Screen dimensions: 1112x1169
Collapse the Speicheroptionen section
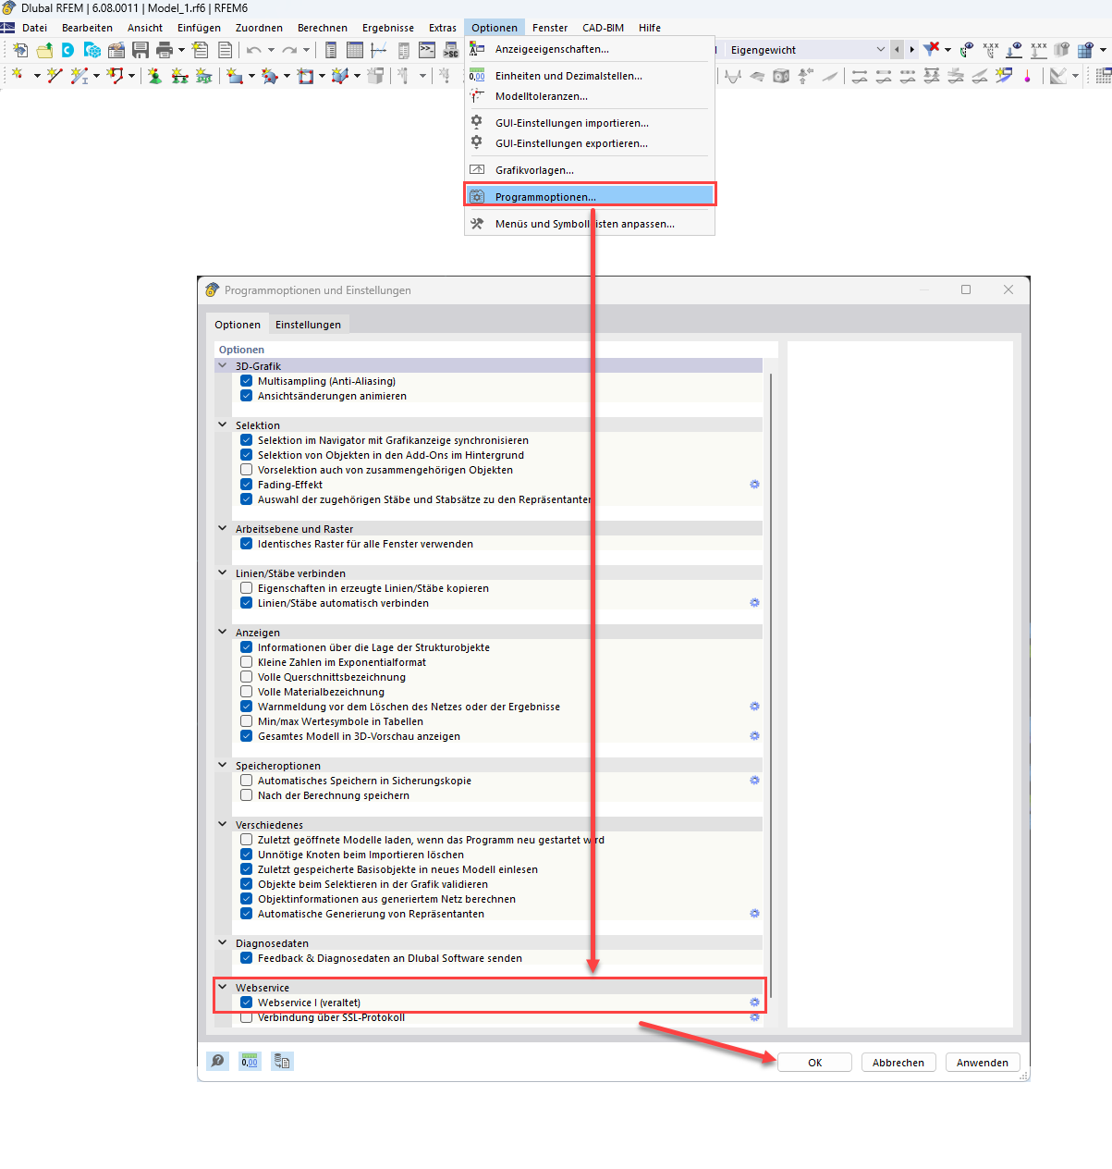pyautogui.click(x=223, y=766)
